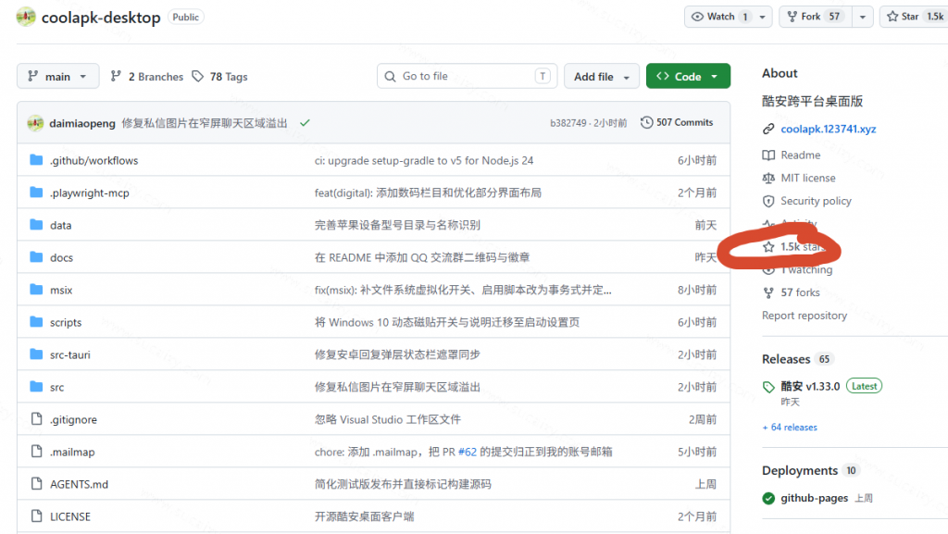
Task: Click the Report repository link
Action: pyautogui.click(x=805, y=316)
